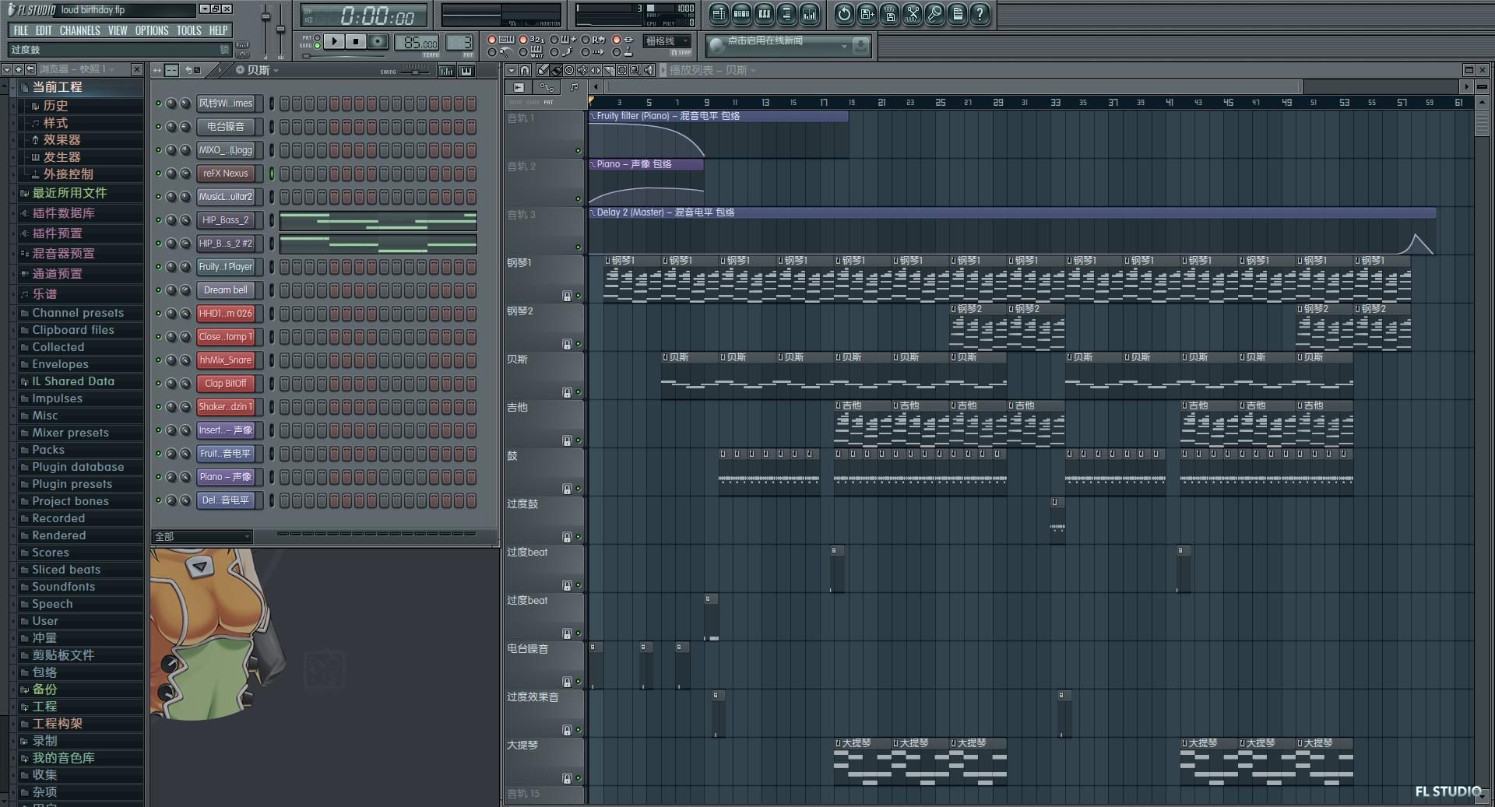Image resolution: width=1495 pixels, height=807 pixels.
Task: Open the playlist view from the top toolbar
Action: pyautogui.click(x=719, y=13)
